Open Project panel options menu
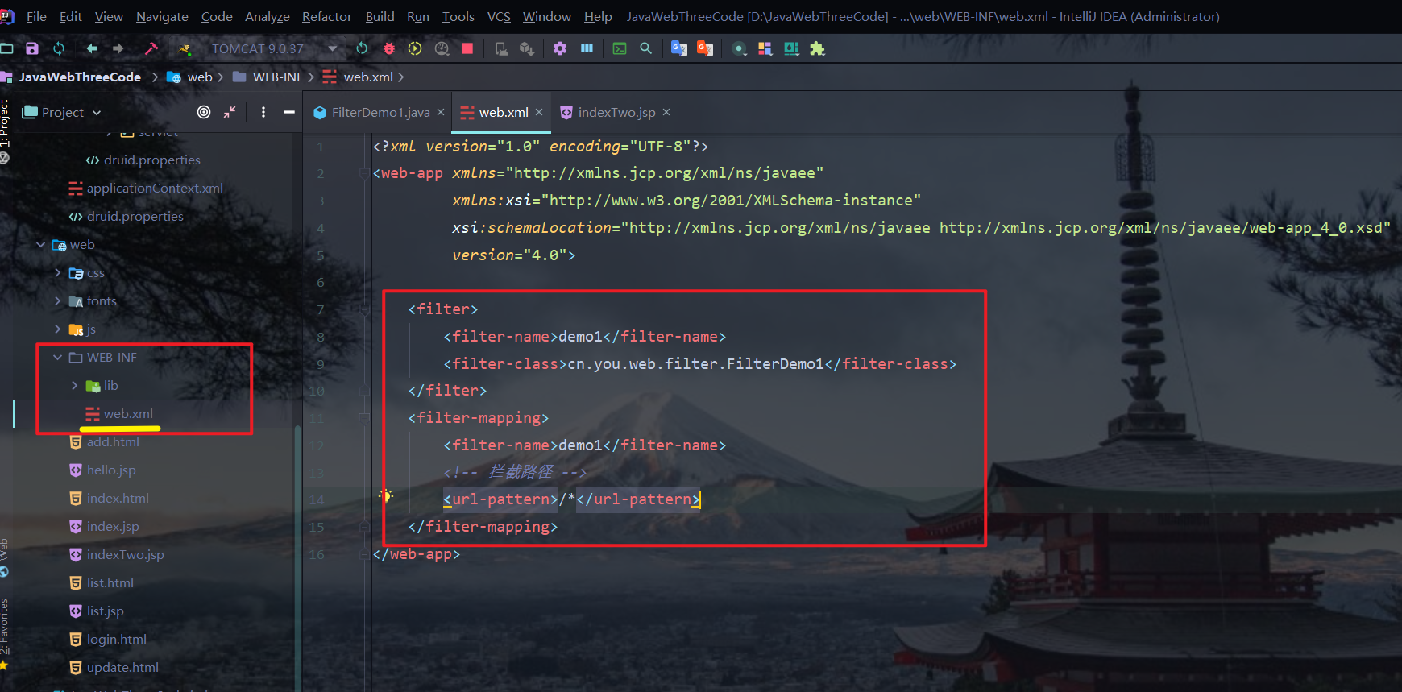The width and height of the screenshot is (1402, 692). tap(263, 112)
